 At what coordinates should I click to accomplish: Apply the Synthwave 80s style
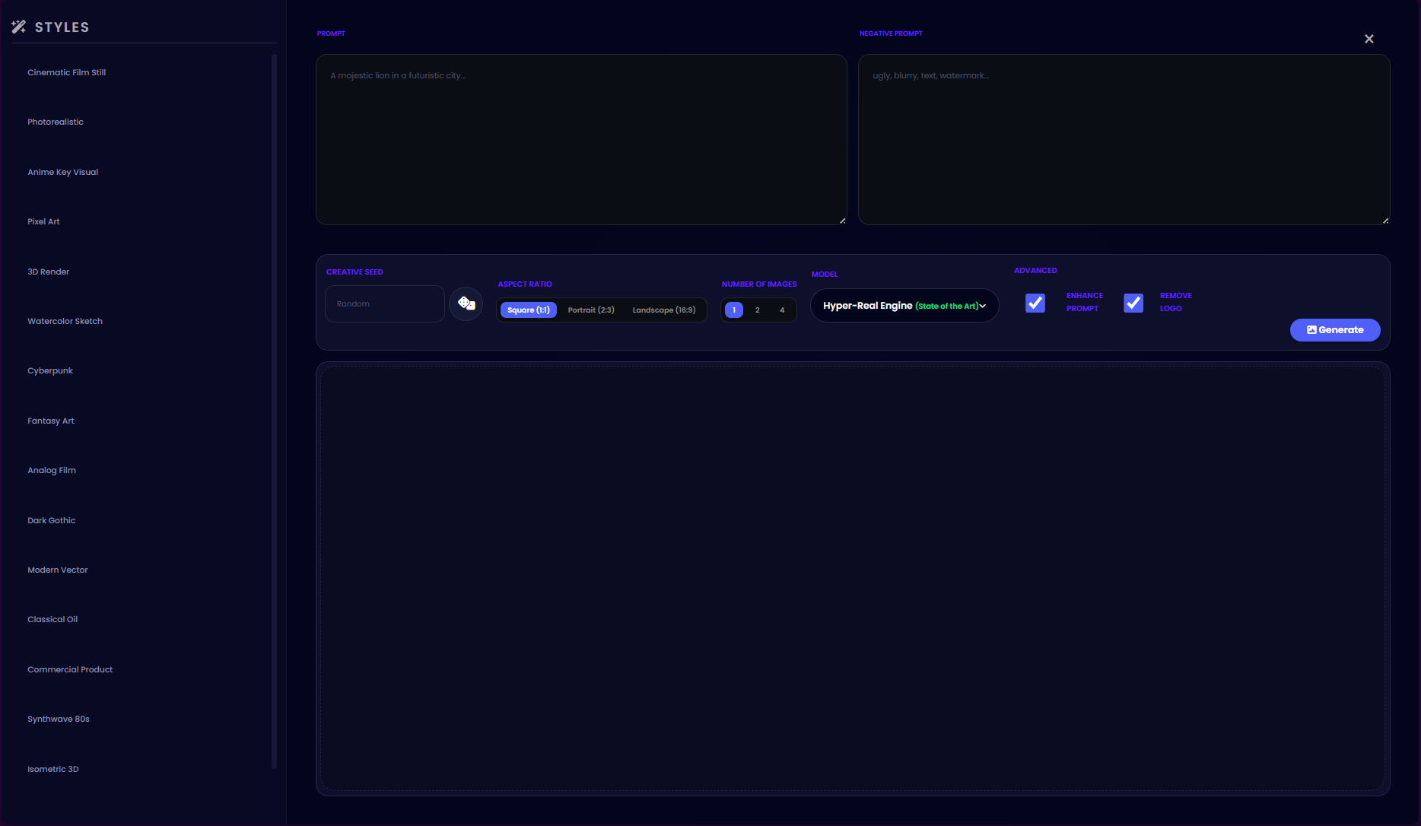[59, 720]
